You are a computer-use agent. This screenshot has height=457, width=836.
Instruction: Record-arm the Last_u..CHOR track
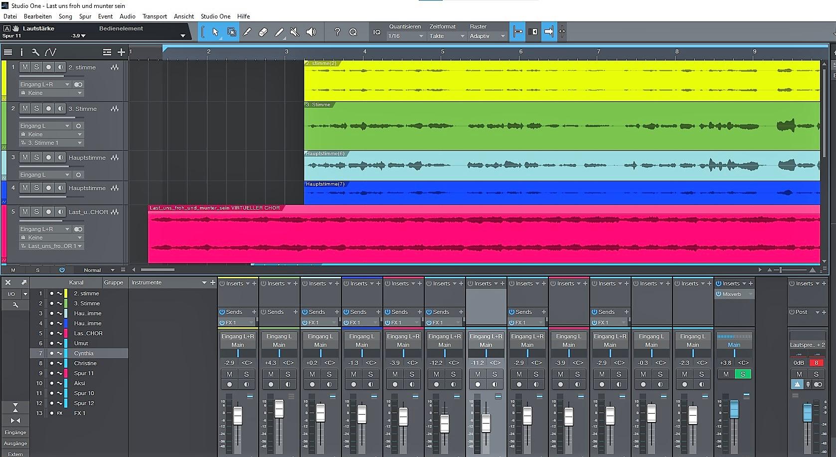[x=48, y=212]
